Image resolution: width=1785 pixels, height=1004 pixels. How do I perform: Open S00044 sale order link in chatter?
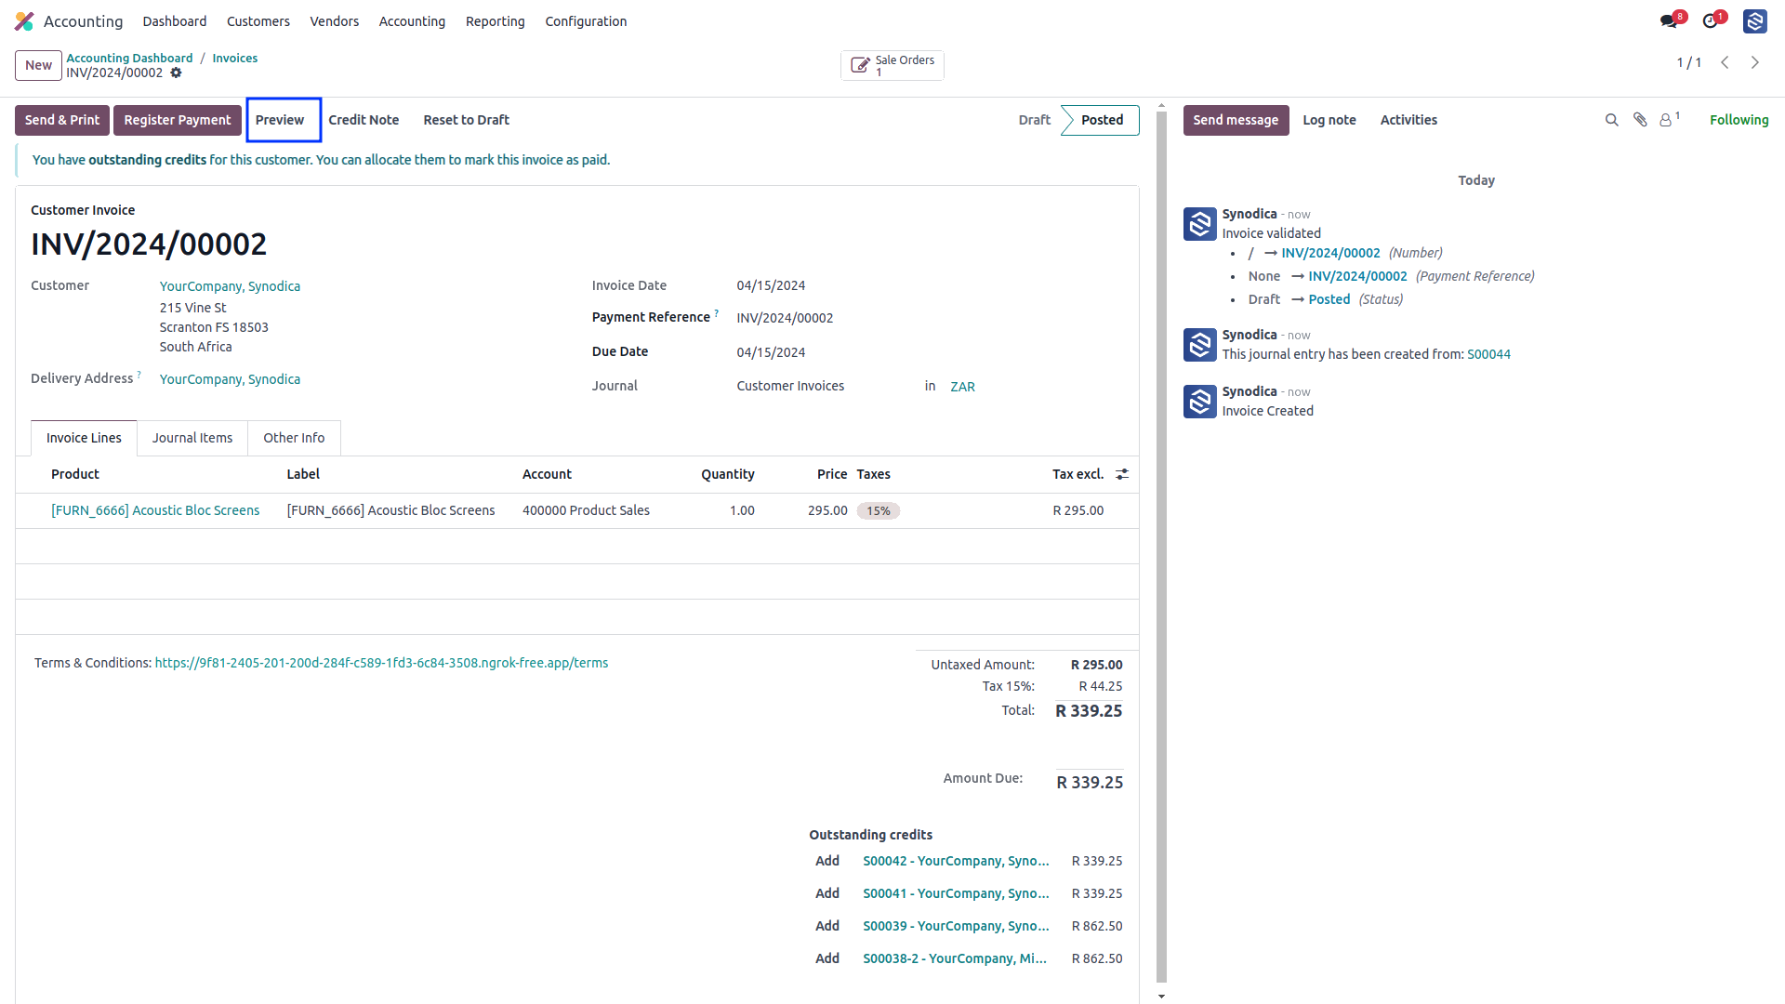click(x=1488, y=354)
